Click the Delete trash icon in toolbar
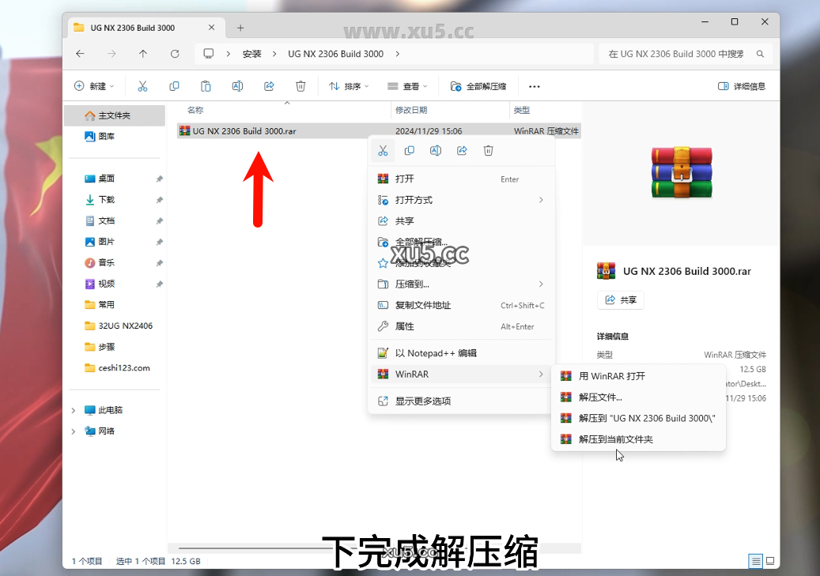The width and height of the screenshot is (820, 576). (x=300, y=86)
